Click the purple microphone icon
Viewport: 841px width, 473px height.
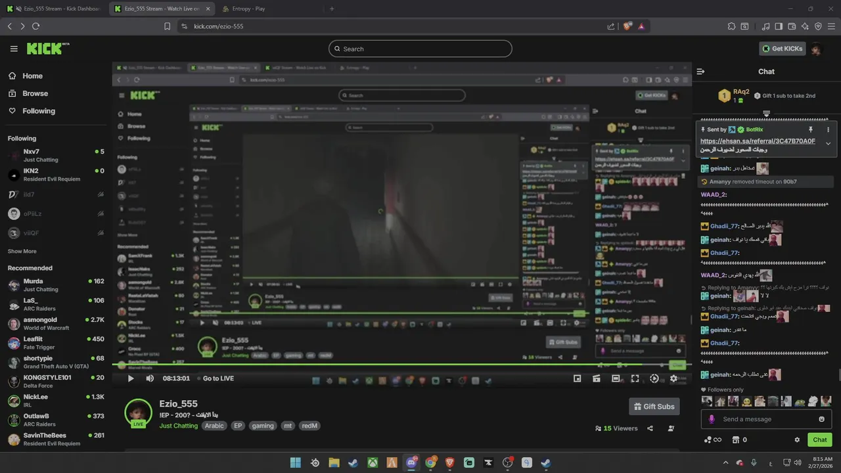pyautogui.click(x=712, y=419)
